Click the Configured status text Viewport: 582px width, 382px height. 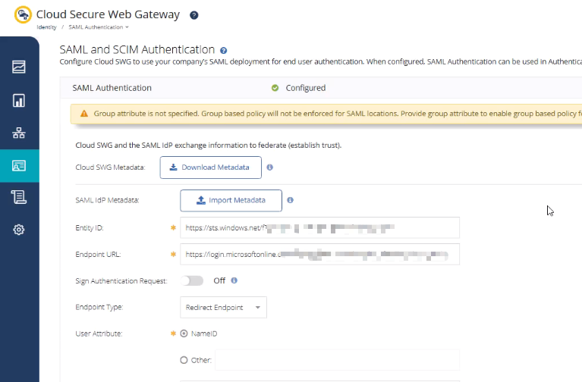306,88
